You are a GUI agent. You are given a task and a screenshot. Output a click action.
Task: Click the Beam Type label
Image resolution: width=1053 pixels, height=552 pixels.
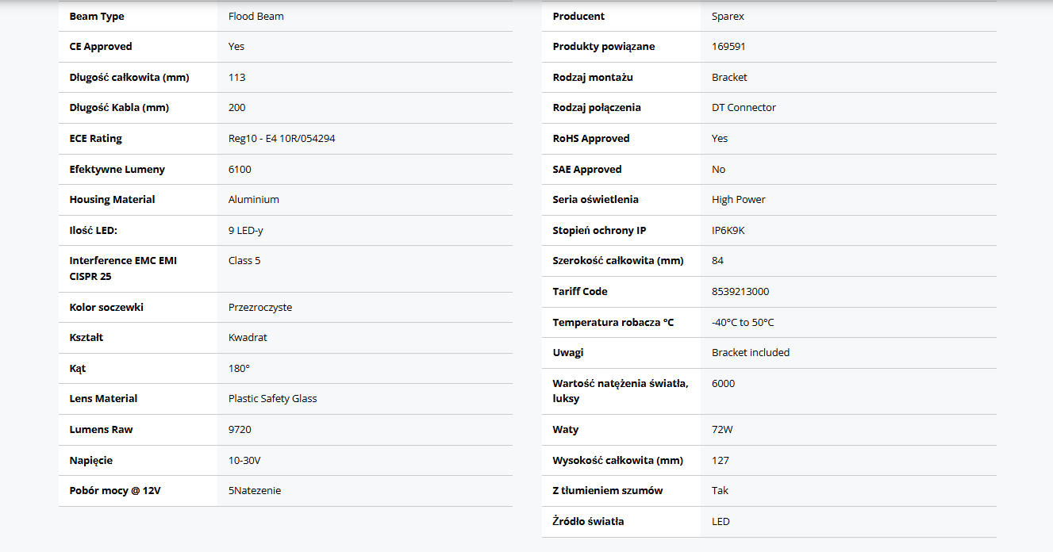coord(97,17)
